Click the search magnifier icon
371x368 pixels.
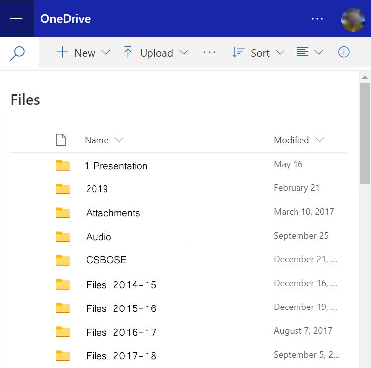[x=17, y=53]
